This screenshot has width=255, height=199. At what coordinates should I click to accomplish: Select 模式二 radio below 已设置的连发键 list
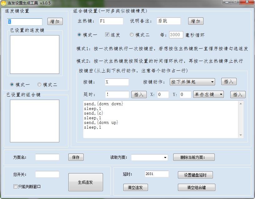pos(39,84)
